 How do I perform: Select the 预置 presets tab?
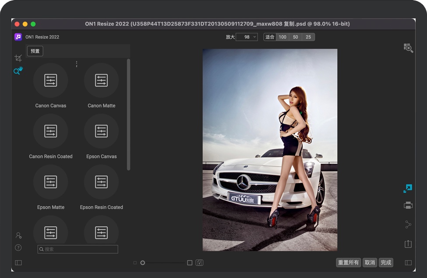[35, 51]
